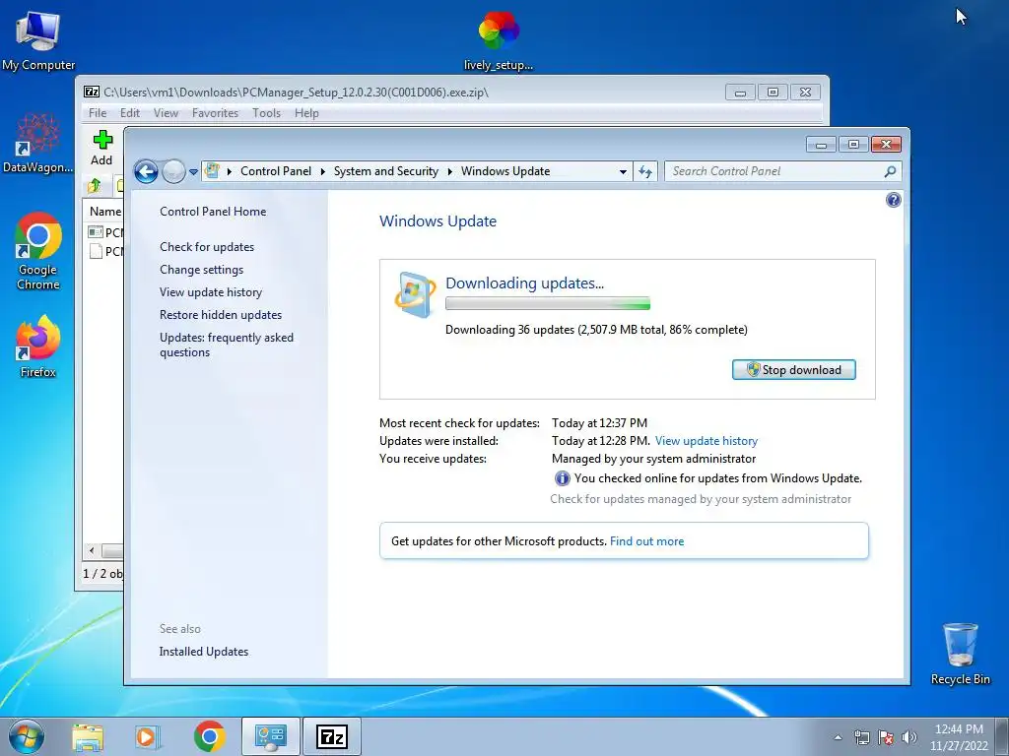1009x756 pixels.
Task: Click the Name column header in 7-Zip
Action: point(105,212)
